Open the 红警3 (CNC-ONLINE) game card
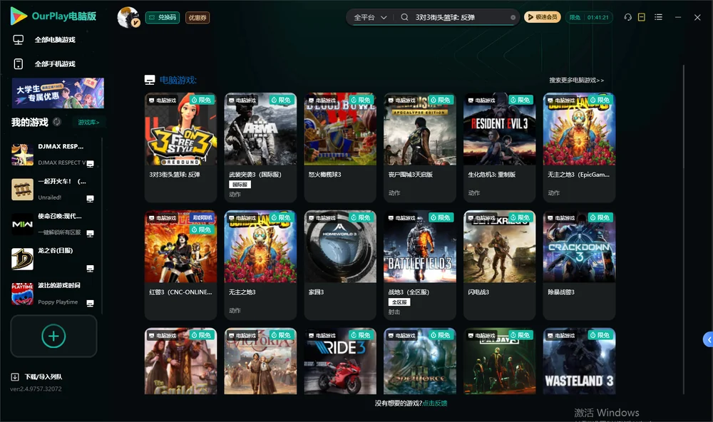Image resolution: width=713 pixels, height=422 pixels. pos(180,265)
